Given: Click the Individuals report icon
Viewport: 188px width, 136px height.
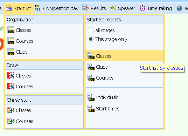Looking at the screenshot, I should [91, 97].
